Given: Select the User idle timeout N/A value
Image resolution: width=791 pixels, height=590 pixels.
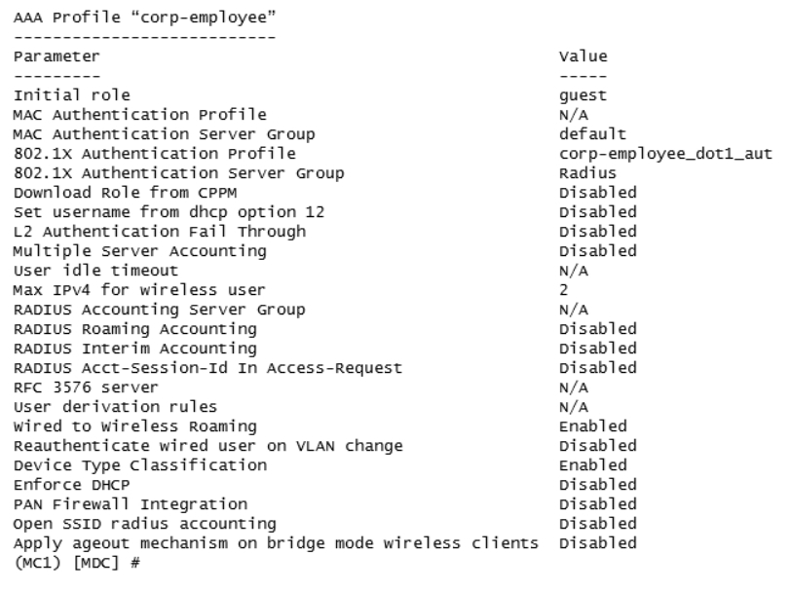Looking at the screenshot, I should (574, 271).
